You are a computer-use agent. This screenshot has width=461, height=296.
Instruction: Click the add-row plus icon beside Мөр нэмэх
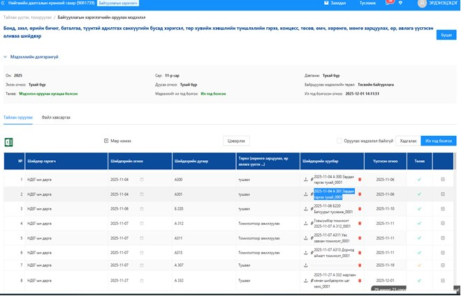point(106,141)
